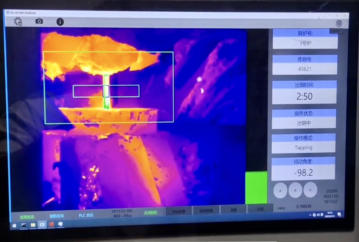This screenshot has width=359, height=242.
Task: Click the fourth gray button beside ratio label
Action: (260, 209)
